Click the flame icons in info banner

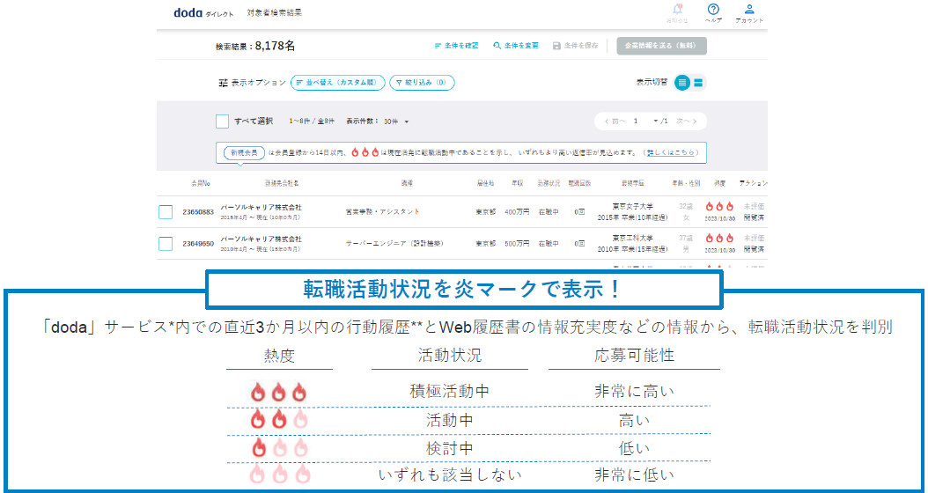click(365, 152)
